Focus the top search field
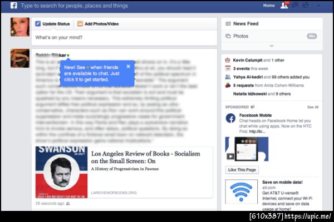The width and height of the screenshot is (334, 222). tap(75, 6)
